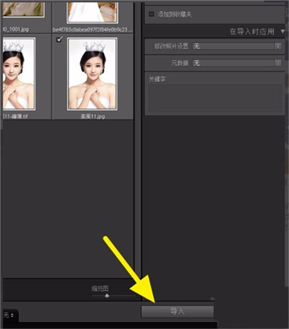Click the 美图11.jpg file name label

point(92,116)
